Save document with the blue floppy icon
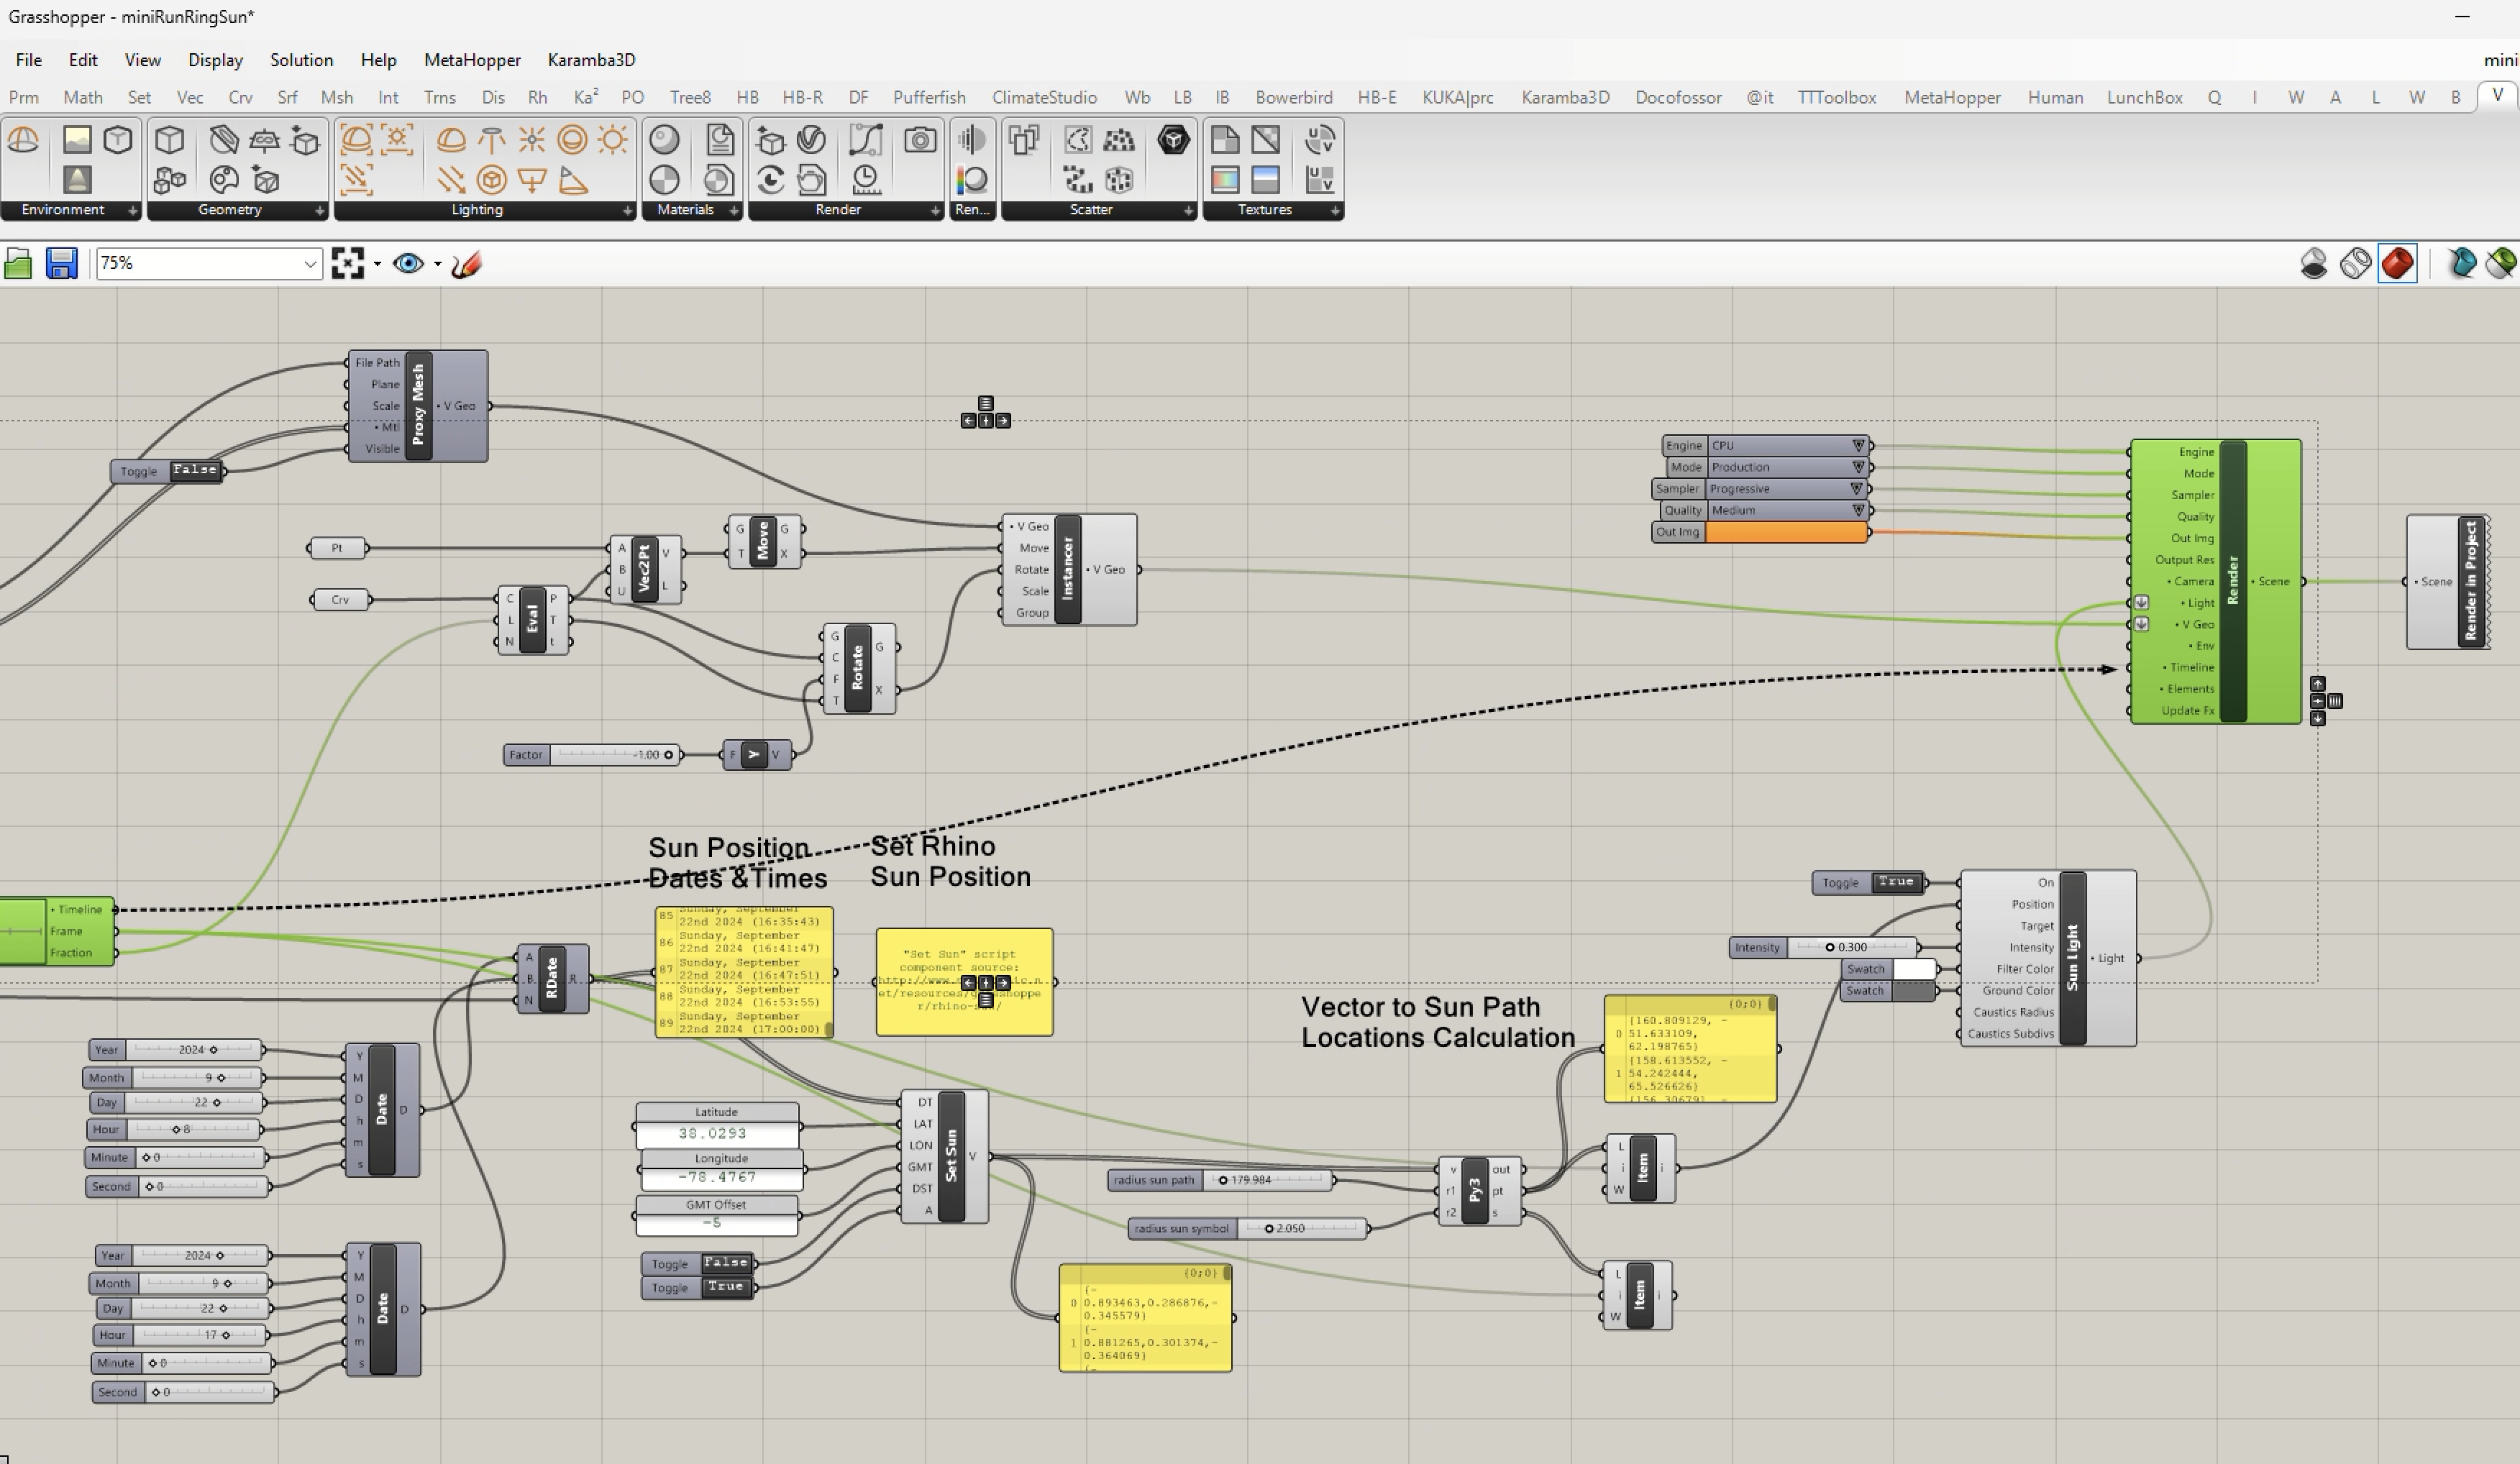Viewport: 2520px width, 1464px height. click(x=62, y=264)
